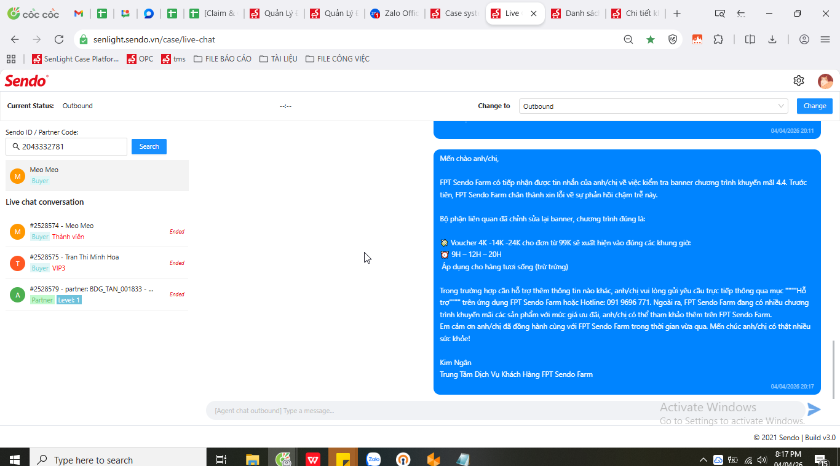Reload the page with the refresh icon

pyautogui.click(x=59, y=39)
